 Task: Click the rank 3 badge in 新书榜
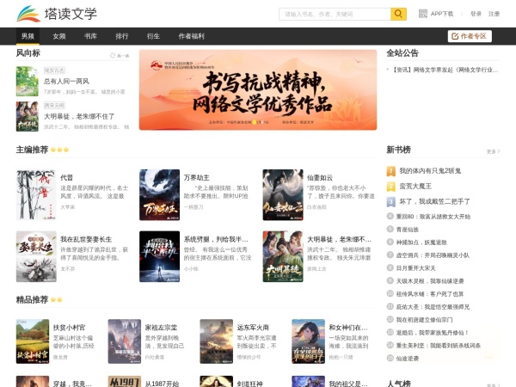(390, 200)
